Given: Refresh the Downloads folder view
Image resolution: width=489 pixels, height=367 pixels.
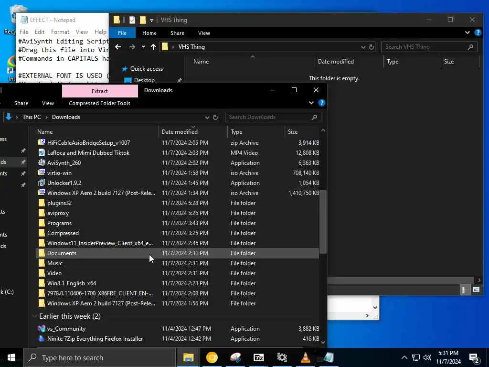Looking at the screenshot, I should 215,118.
